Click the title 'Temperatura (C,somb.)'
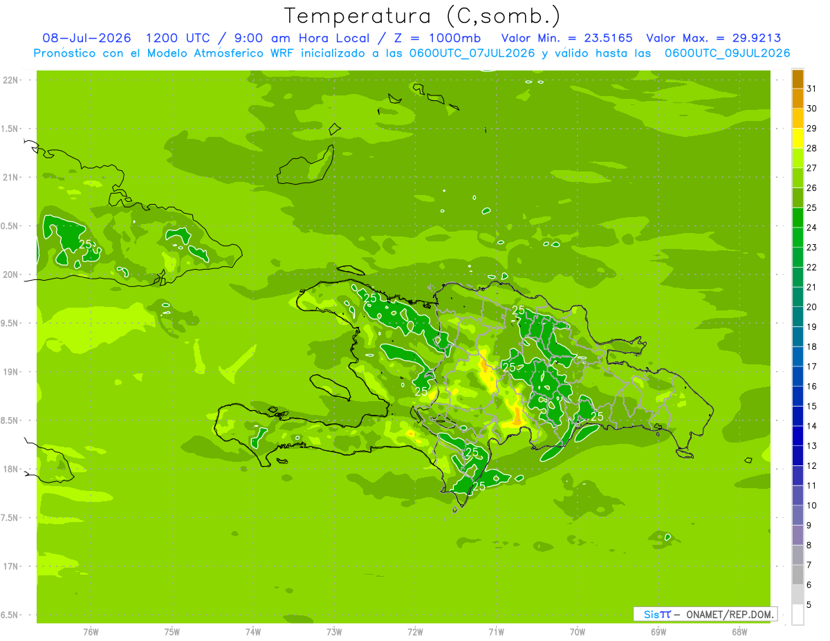Image resolution: width=830 pixels, height=641 pixels. pos(422,16)
